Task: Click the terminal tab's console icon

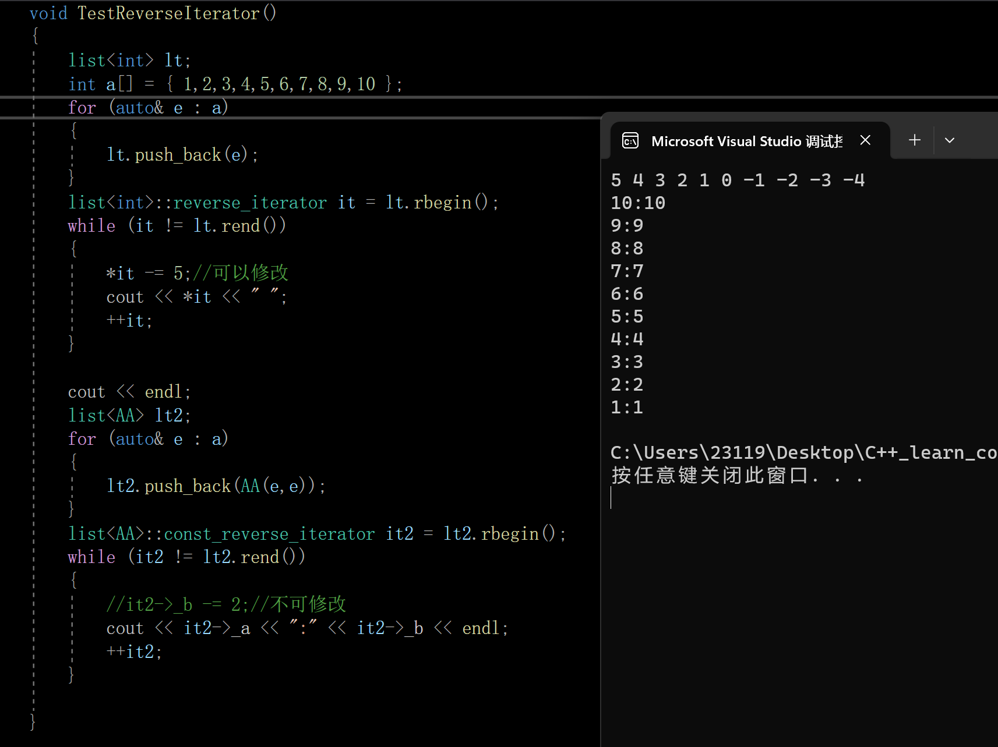Action: 630,141
